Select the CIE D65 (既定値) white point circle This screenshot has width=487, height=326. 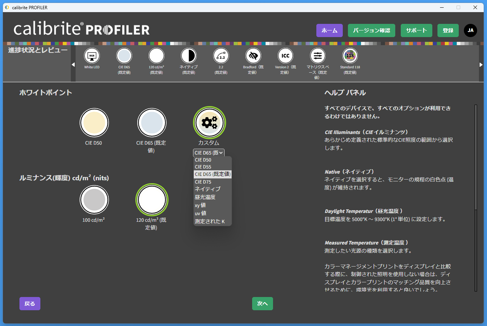[x=152, y=123]
